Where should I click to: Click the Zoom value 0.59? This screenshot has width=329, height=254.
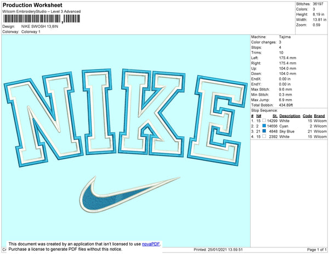pyautogui.click(x=316, y=25)
